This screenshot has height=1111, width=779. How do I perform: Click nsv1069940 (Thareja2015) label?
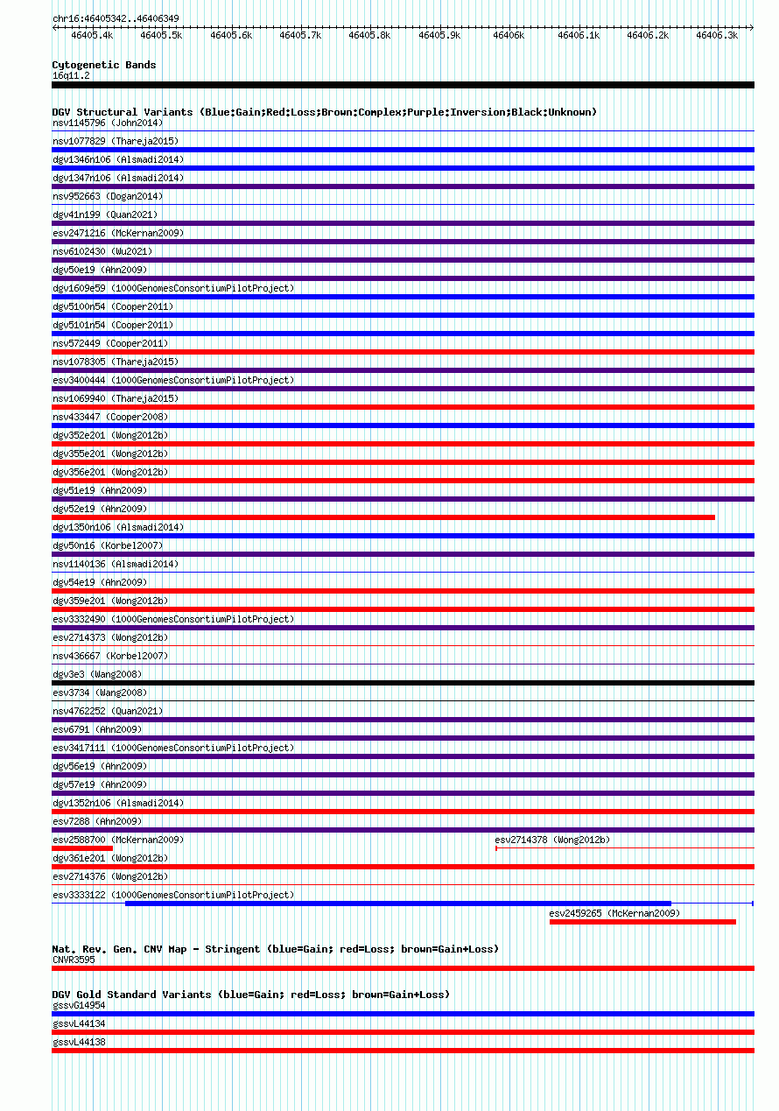(x=116, y=398)
